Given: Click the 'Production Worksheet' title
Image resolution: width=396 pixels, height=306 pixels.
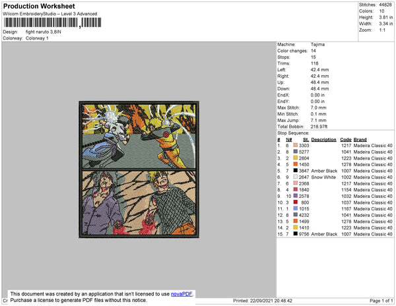Looking at the screenshot, I should pyautogui.click(x=39, y=7).
